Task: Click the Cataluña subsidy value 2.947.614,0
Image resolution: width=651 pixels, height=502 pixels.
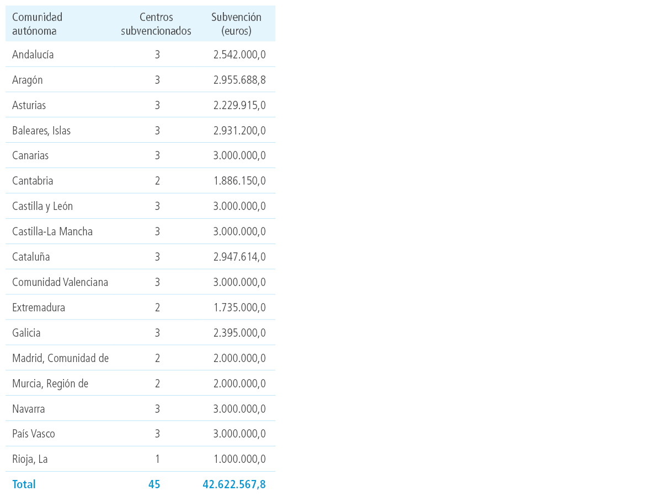Action: [x=239, y=257]
